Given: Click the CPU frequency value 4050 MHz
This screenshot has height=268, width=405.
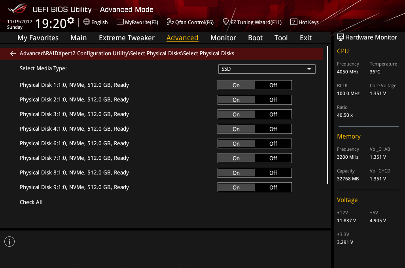Looking at the screenshot, I should coord(347,72).
